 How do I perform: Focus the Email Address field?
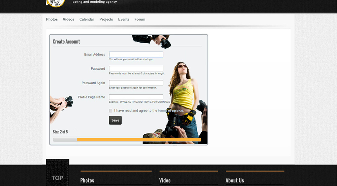pyautogui.click(x=136, y=55)
